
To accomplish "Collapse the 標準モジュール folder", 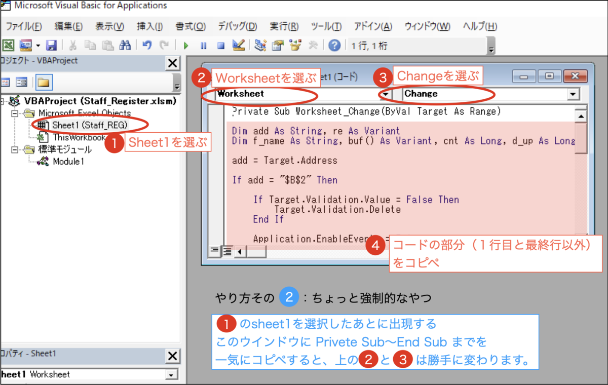I will [x=14, y=150].
